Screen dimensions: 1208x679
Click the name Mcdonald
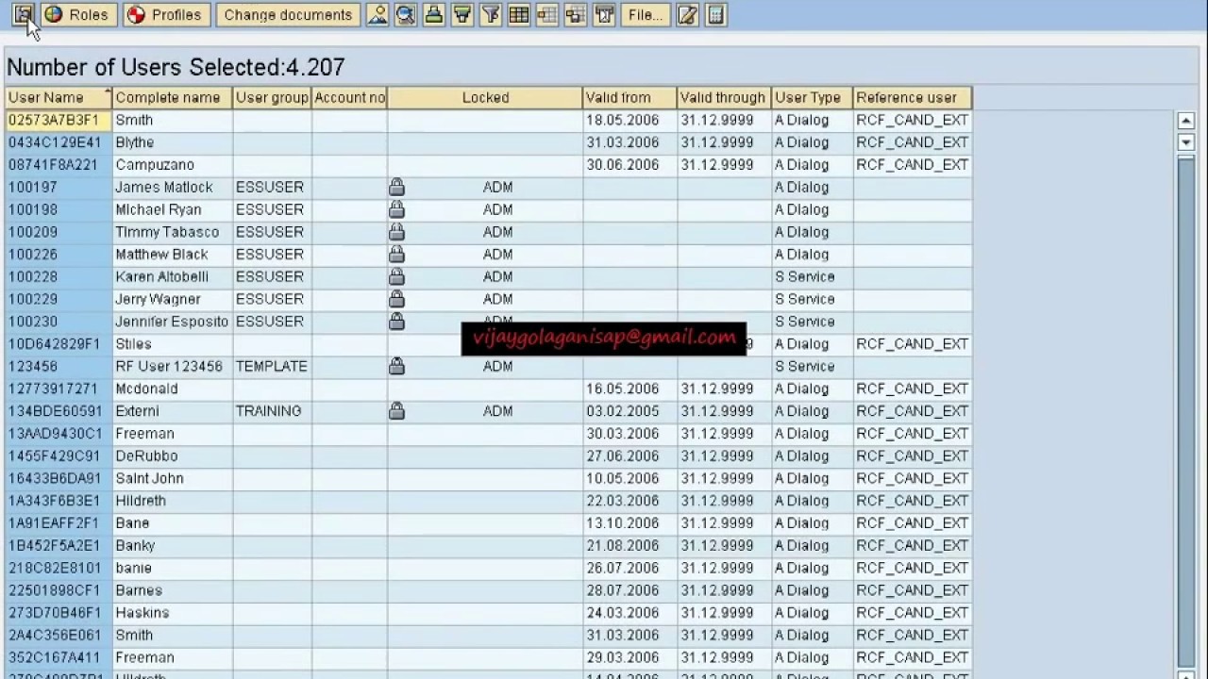coord(146,389)
